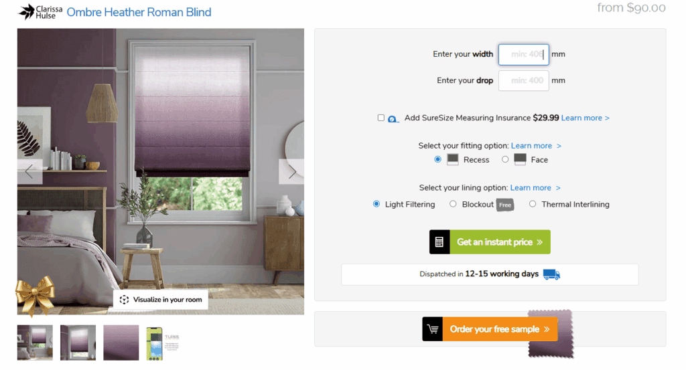
Task: Click the SureSize measuring tape icon
Action: pyautogui.click(x=394, y=118)
